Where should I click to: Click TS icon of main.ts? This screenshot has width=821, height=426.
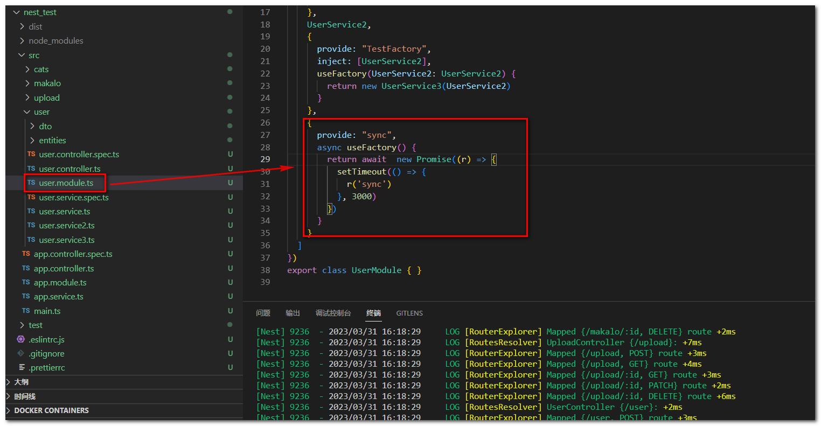26,311
